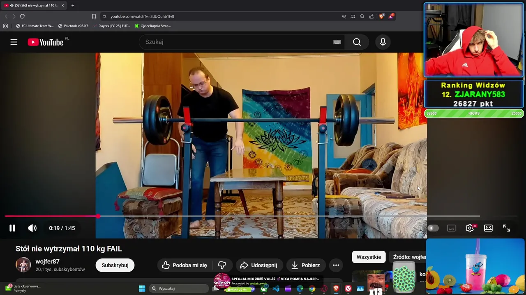The width and height of the screenshot is (526, 295).
Task: Mute the video with the speaker icon
Action: [32, 228]
